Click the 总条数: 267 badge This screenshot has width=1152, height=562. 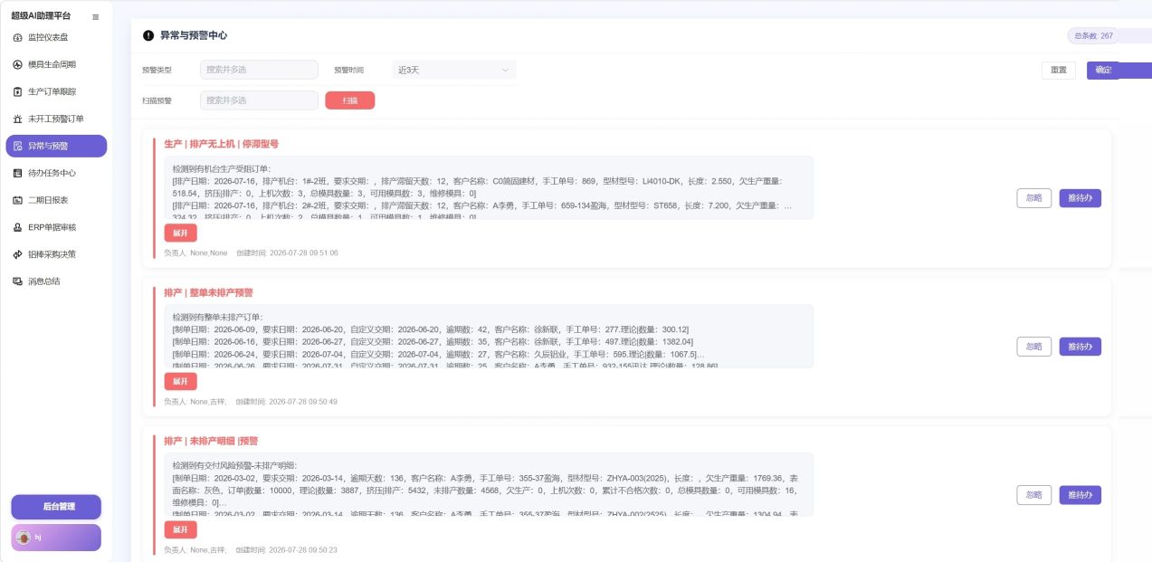pos(1093,35)
